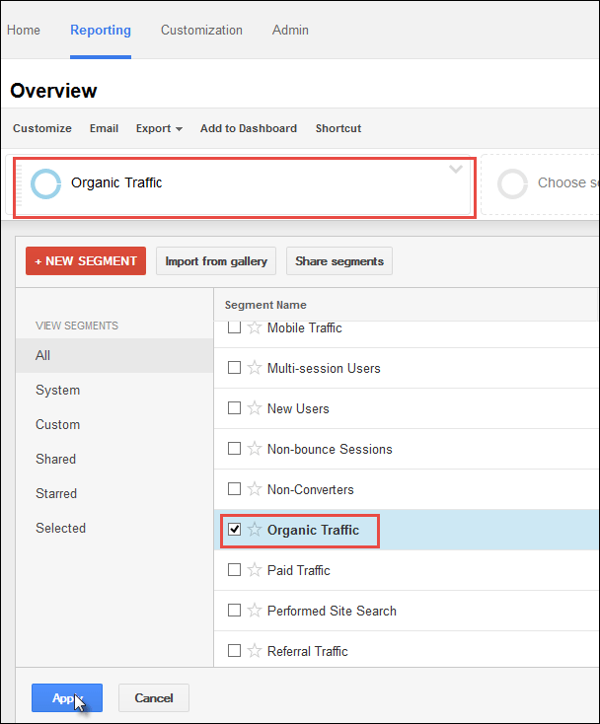Star the Mobile Traffic segment
The width and height of the screenshot is (600, 724).
[255, 327]
